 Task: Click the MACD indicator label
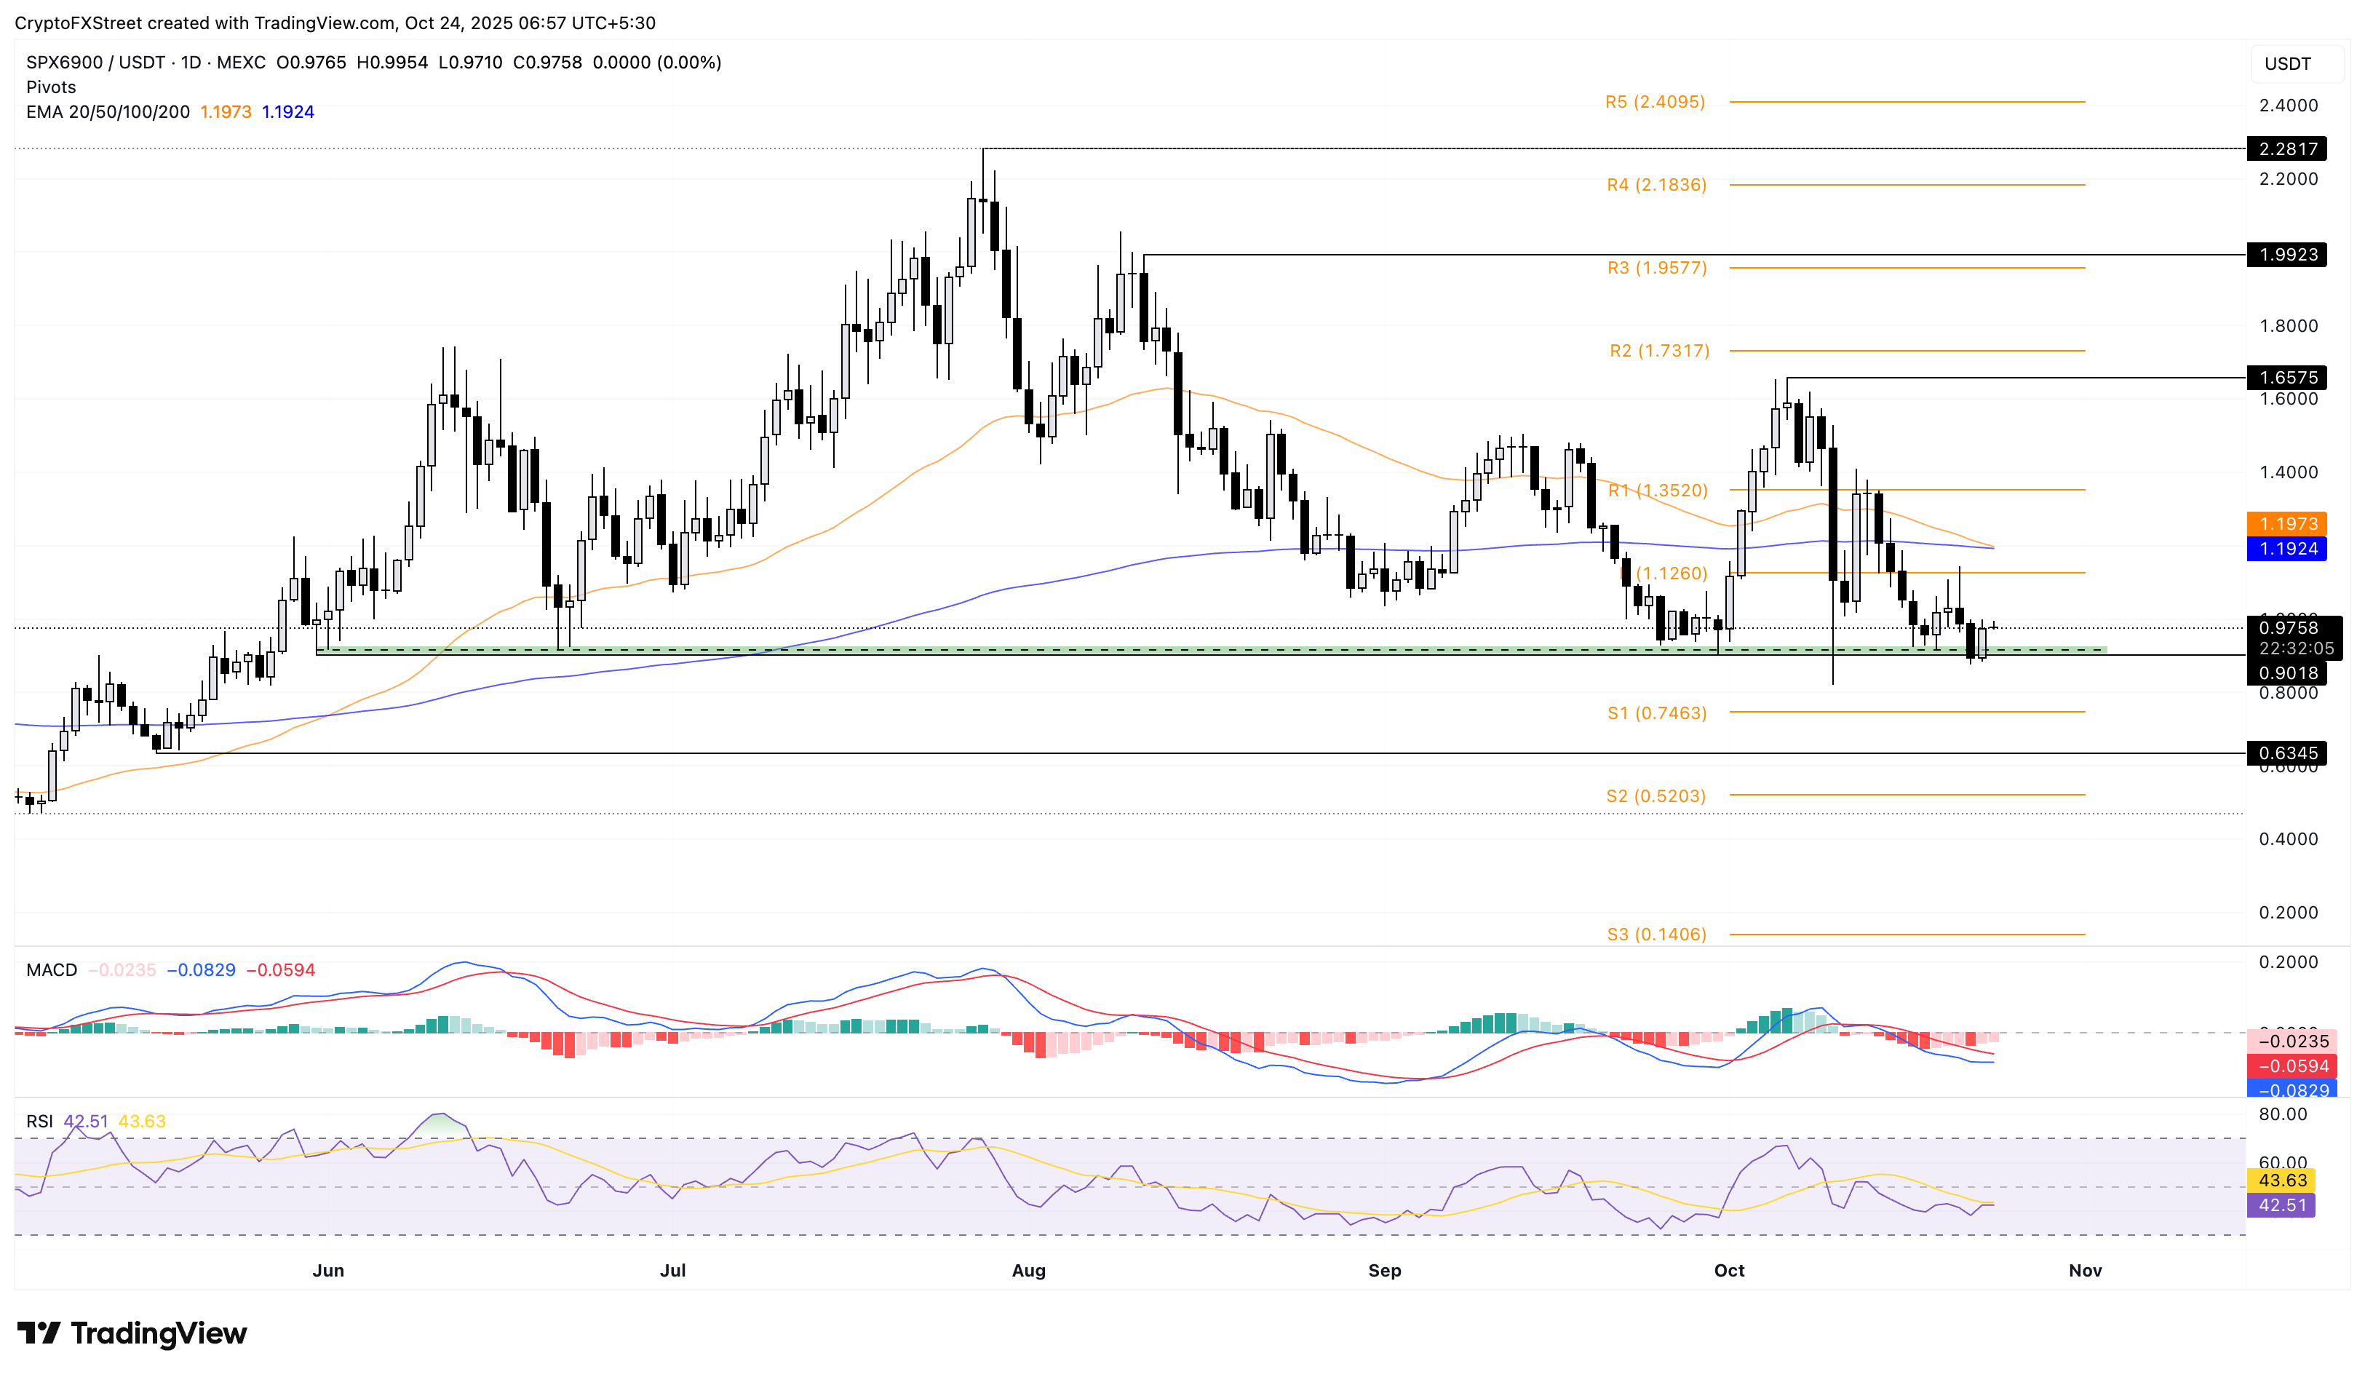tap(52, 969)
